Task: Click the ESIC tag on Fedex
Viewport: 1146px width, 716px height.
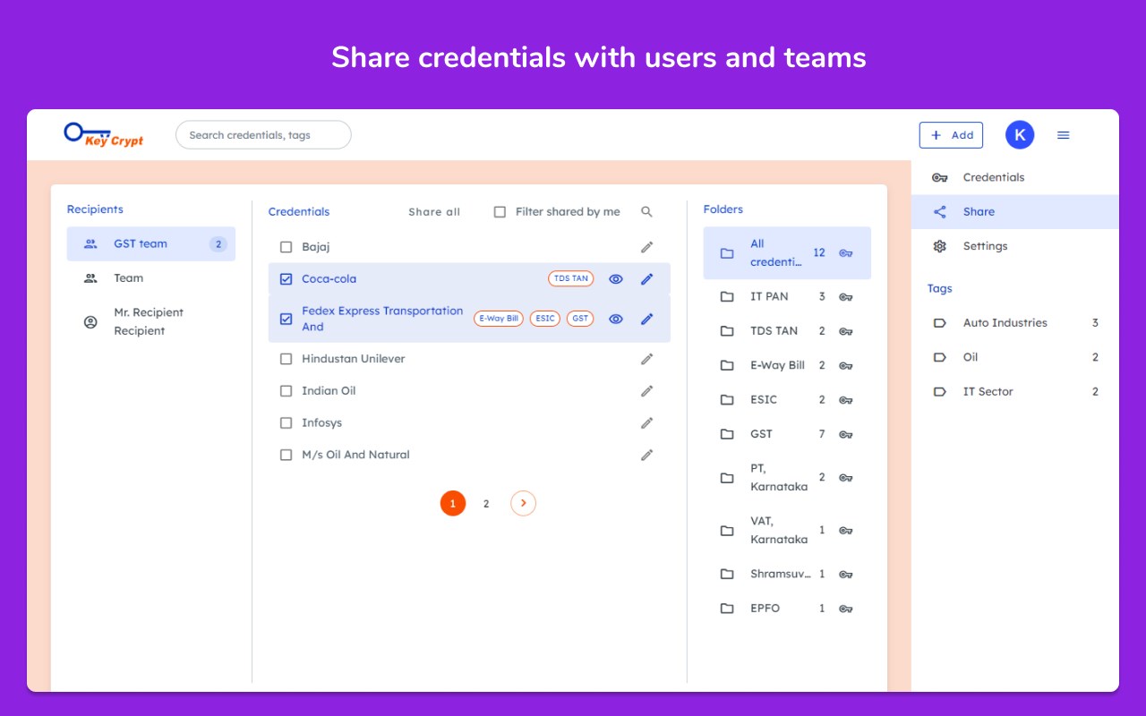Action: pos(545,319)
